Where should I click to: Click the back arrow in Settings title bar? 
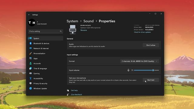coord(29,15)
